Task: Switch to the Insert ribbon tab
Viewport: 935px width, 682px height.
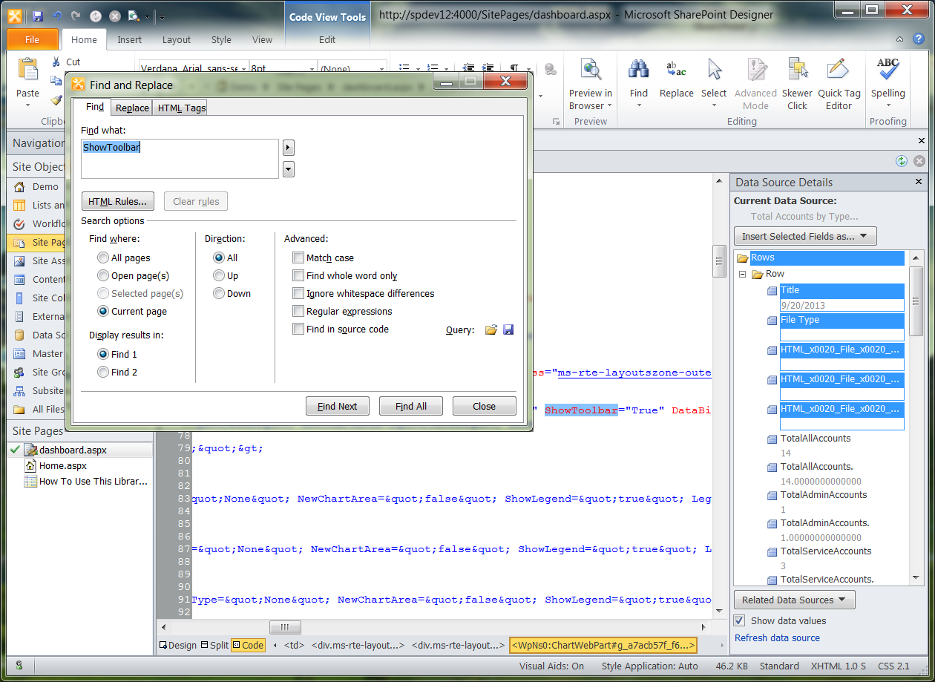Action: pos(129,40)
